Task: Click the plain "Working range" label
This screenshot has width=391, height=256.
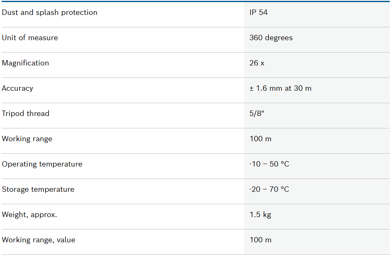Action: point(27,139)
